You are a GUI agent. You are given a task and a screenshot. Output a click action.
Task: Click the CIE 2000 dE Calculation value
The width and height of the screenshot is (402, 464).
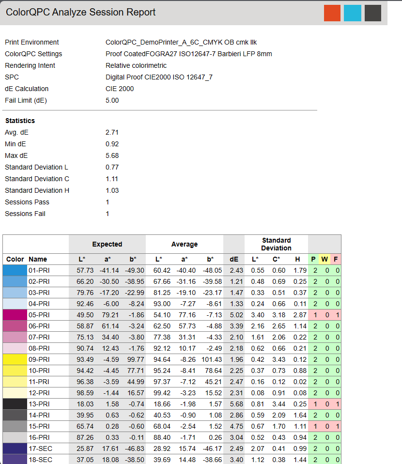tap(120, 89)
